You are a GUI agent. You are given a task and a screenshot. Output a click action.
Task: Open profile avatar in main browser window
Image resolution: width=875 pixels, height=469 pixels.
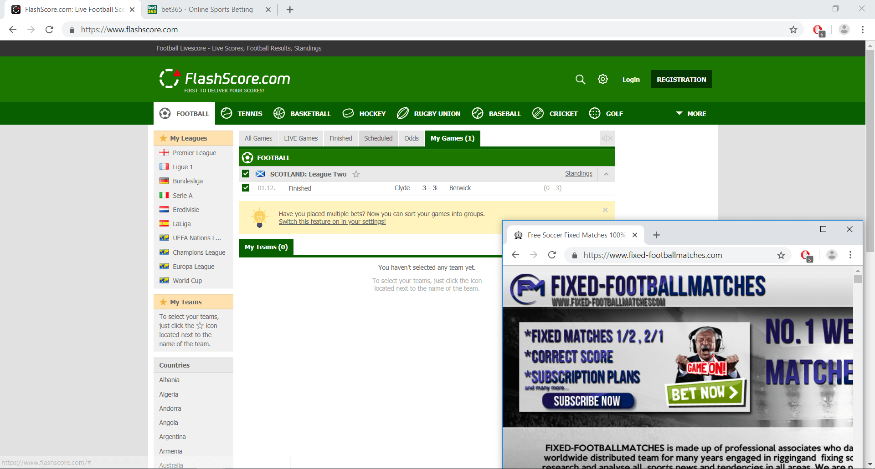(844, 30)
